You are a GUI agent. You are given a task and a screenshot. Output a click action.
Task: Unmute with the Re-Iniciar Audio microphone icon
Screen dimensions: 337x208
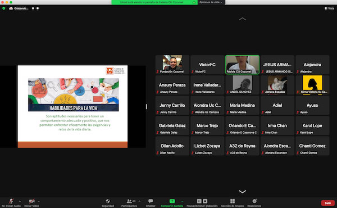pyautogui.click(x=11, y=201)
